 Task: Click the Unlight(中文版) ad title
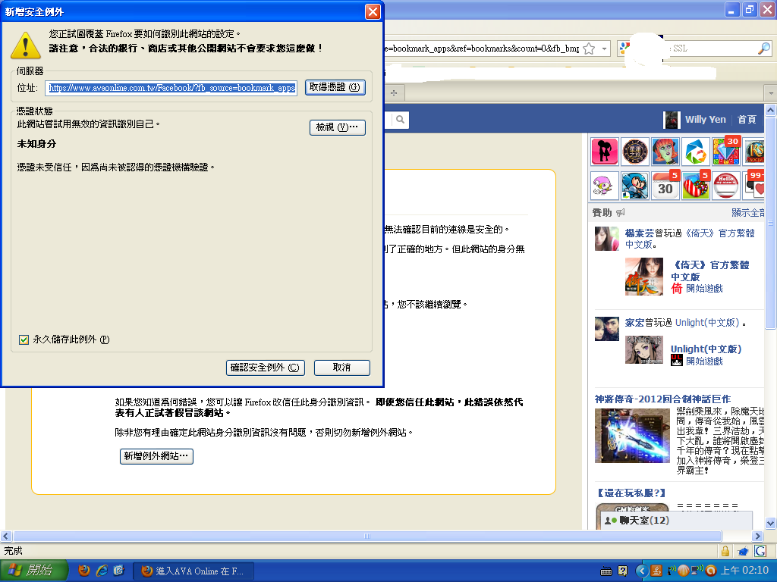pyautogui.click(x=706, y=349)
